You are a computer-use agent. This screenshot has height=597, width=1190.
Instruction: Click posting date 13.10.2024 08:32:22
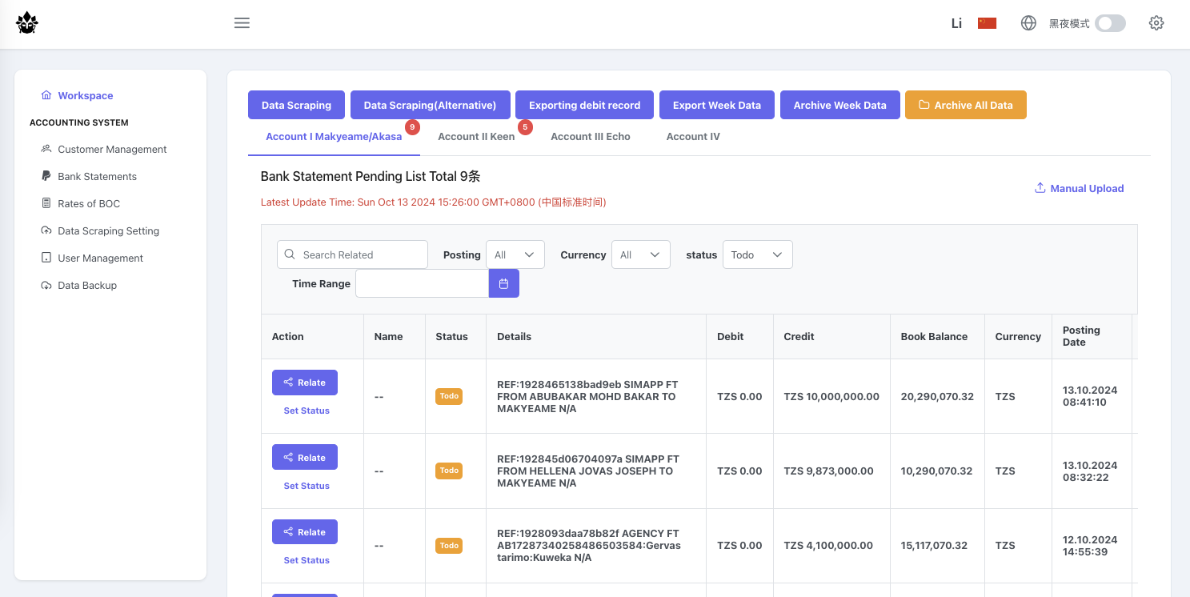point(1090,471)
